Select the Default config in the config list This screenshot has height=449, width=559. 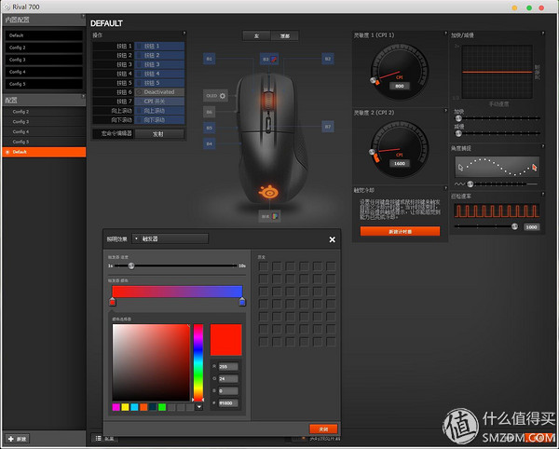[x=43, y=151]
